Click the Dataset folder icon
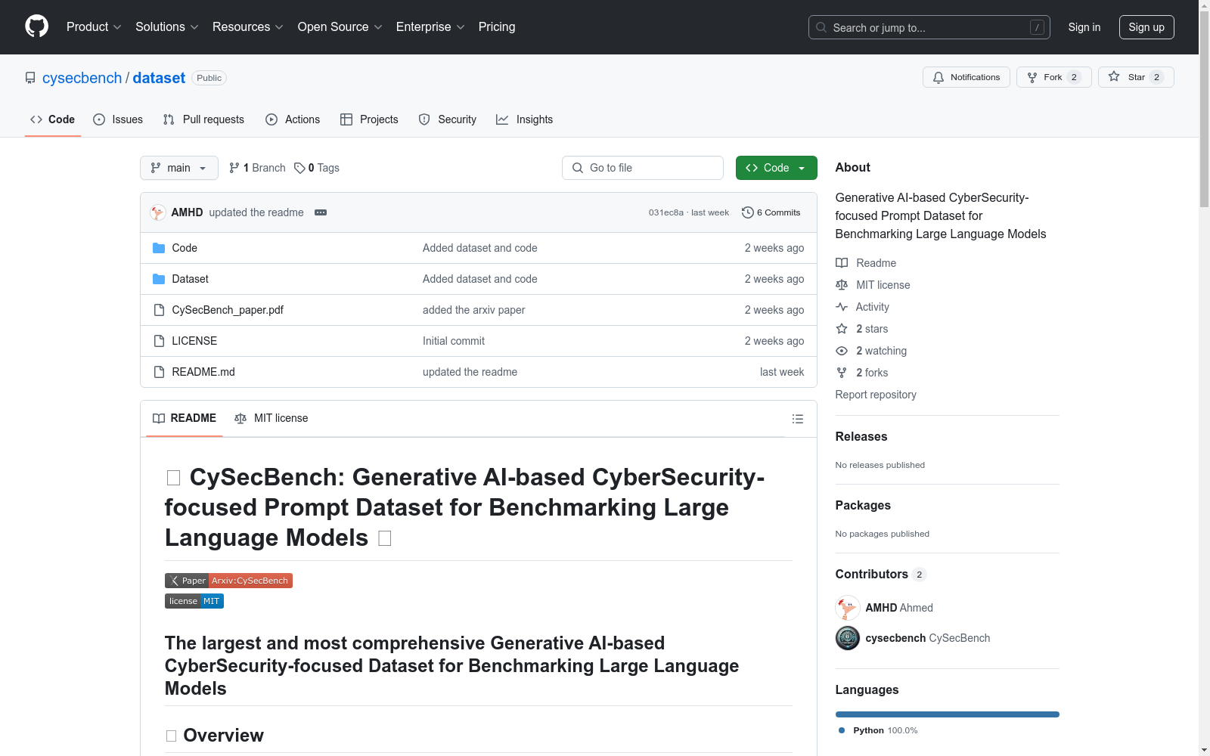This screenshot has height=756, width=1210. [x=159, y=279]
